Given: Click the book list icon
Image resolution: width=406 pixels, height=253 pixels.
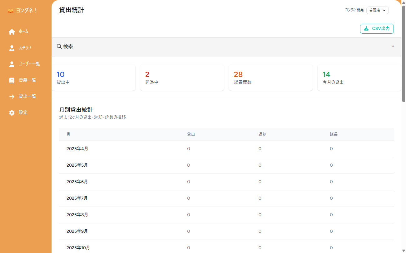Looking at the screenshot, I should (12, 80).
